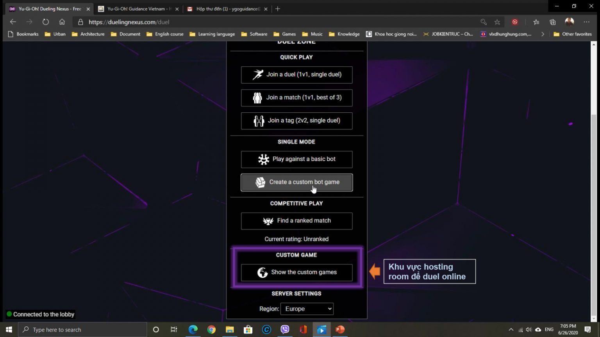Click the globe icon on Show the custom games
The image size is (600, 337).
(262, 272)
